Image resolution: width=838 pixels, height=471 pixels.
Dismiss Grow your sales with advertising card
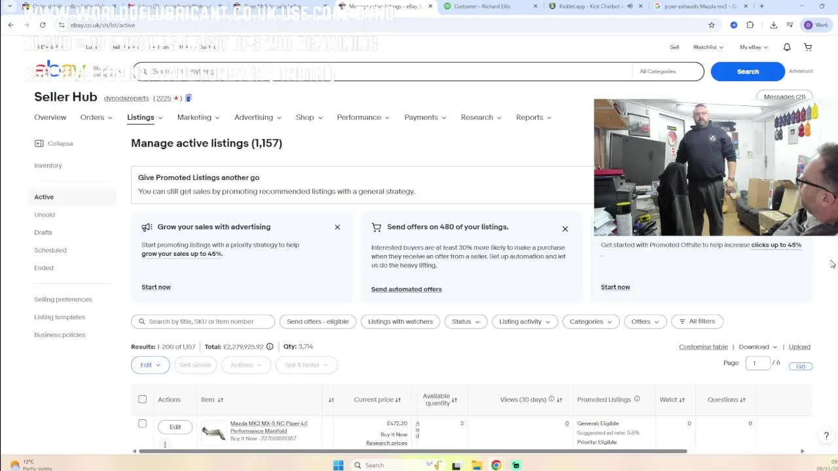[x=337, y=227]
